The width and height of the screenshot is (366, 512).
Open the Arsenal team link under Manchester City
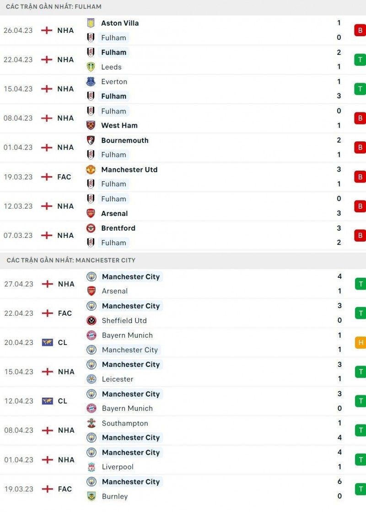coord(115,291)
